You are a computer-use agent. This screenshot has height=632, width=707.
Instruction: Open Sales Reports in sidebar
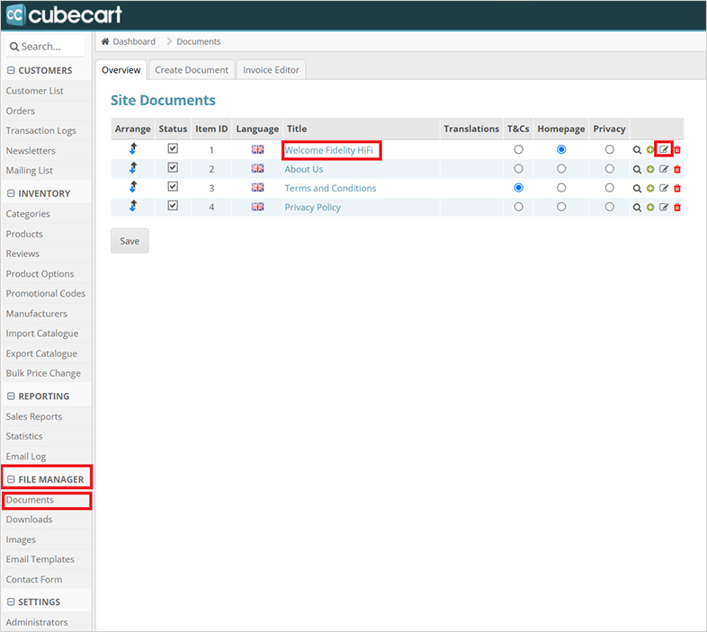[34, 416]
